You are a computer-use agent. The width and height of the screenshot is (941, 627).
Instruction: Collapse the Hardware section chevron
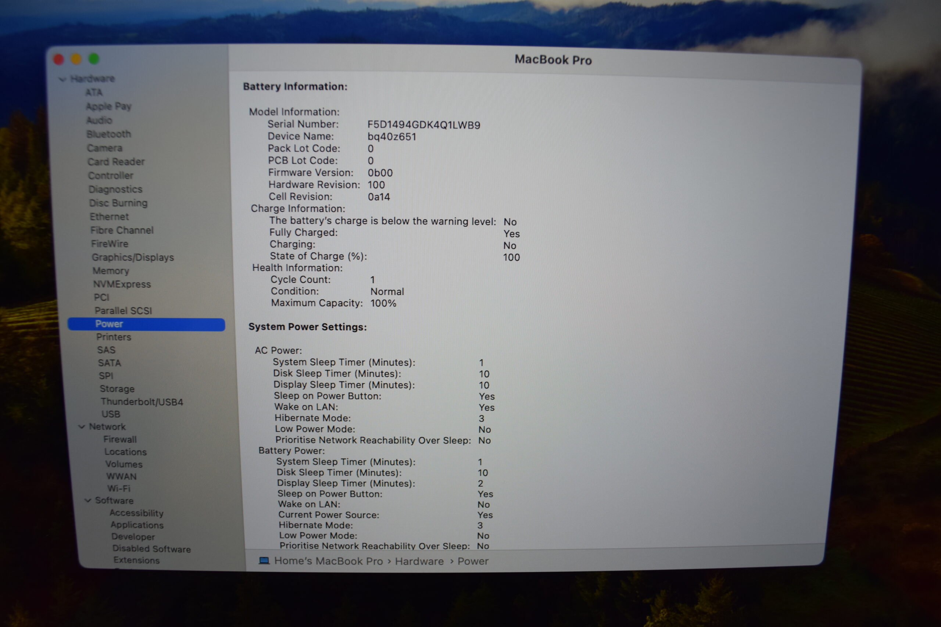[x=62, y=79]
